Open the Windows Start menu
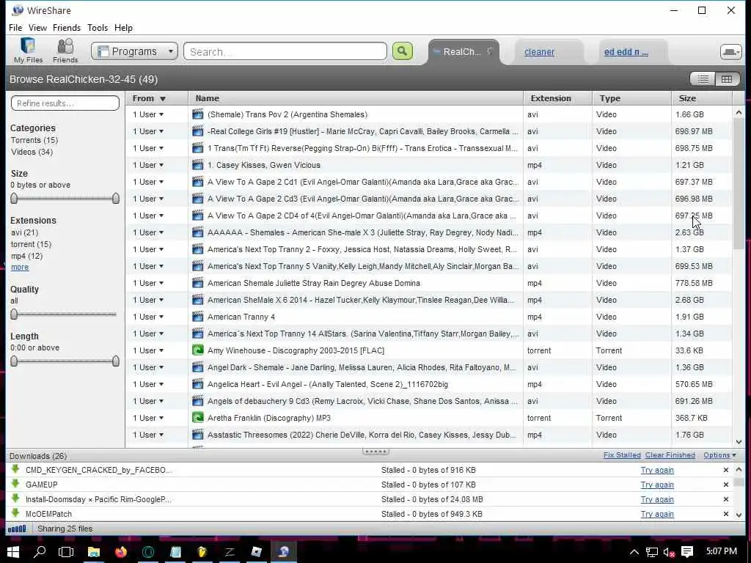This screenshot has height=563, width=751. point(13,551)
